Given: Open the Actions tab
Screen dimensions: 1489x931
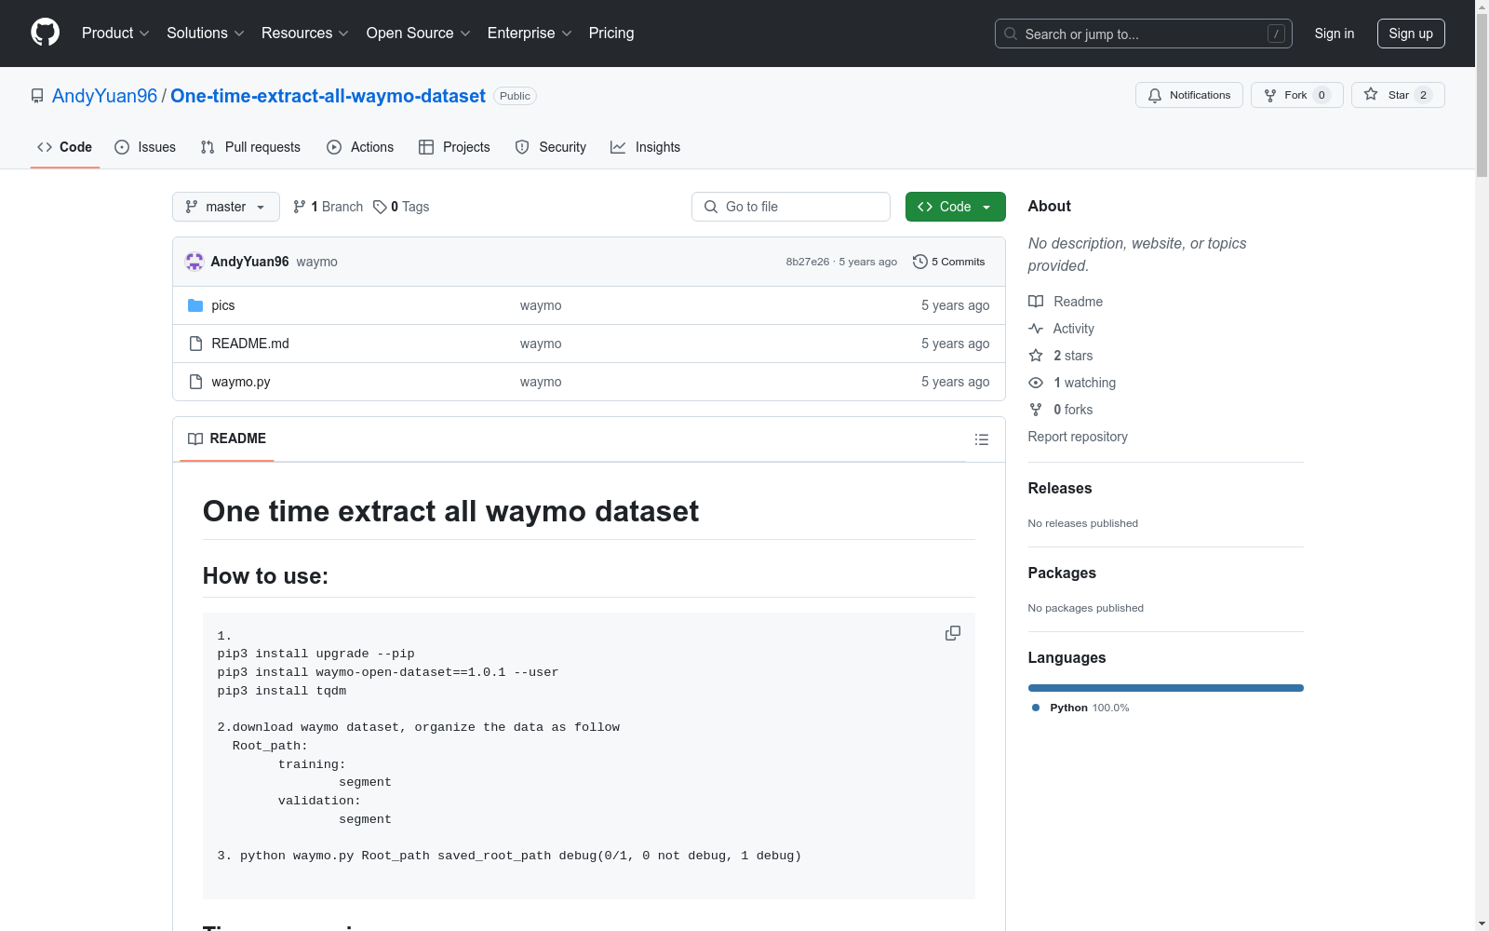Looking at the screenshot, I should click(360, 147).
